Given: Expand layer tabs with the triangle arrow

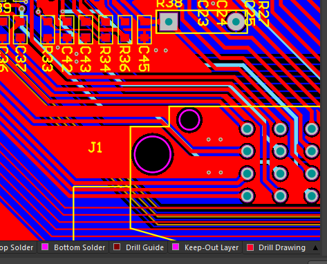Looking at the screenshot, I should pos(315,248).
